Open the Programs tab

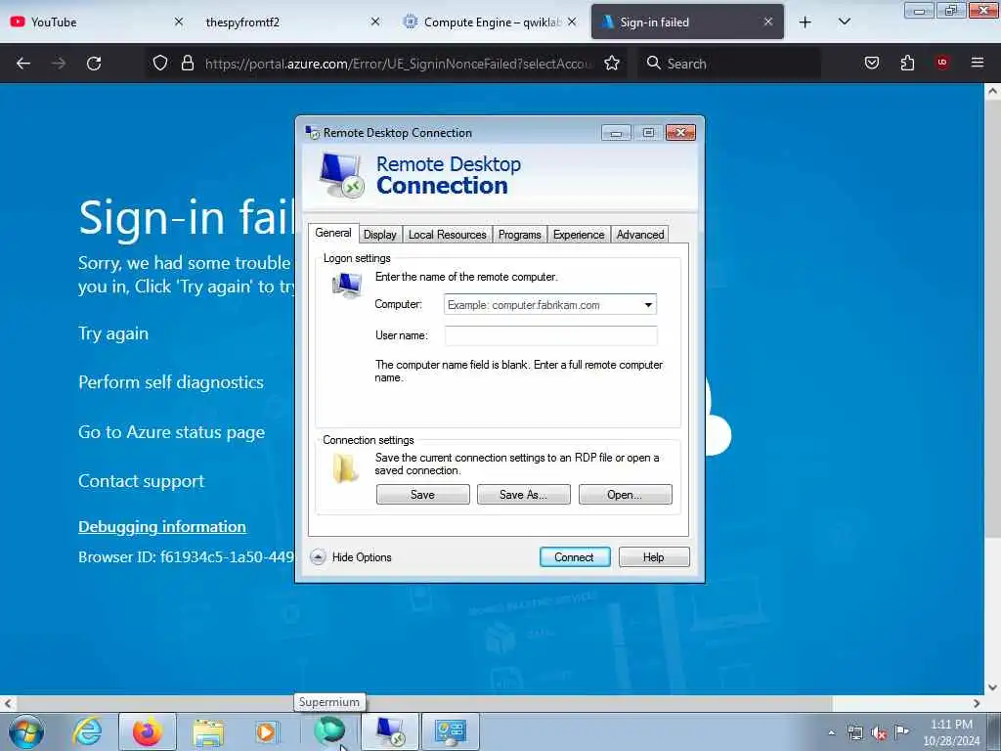[x=520, y=235]
